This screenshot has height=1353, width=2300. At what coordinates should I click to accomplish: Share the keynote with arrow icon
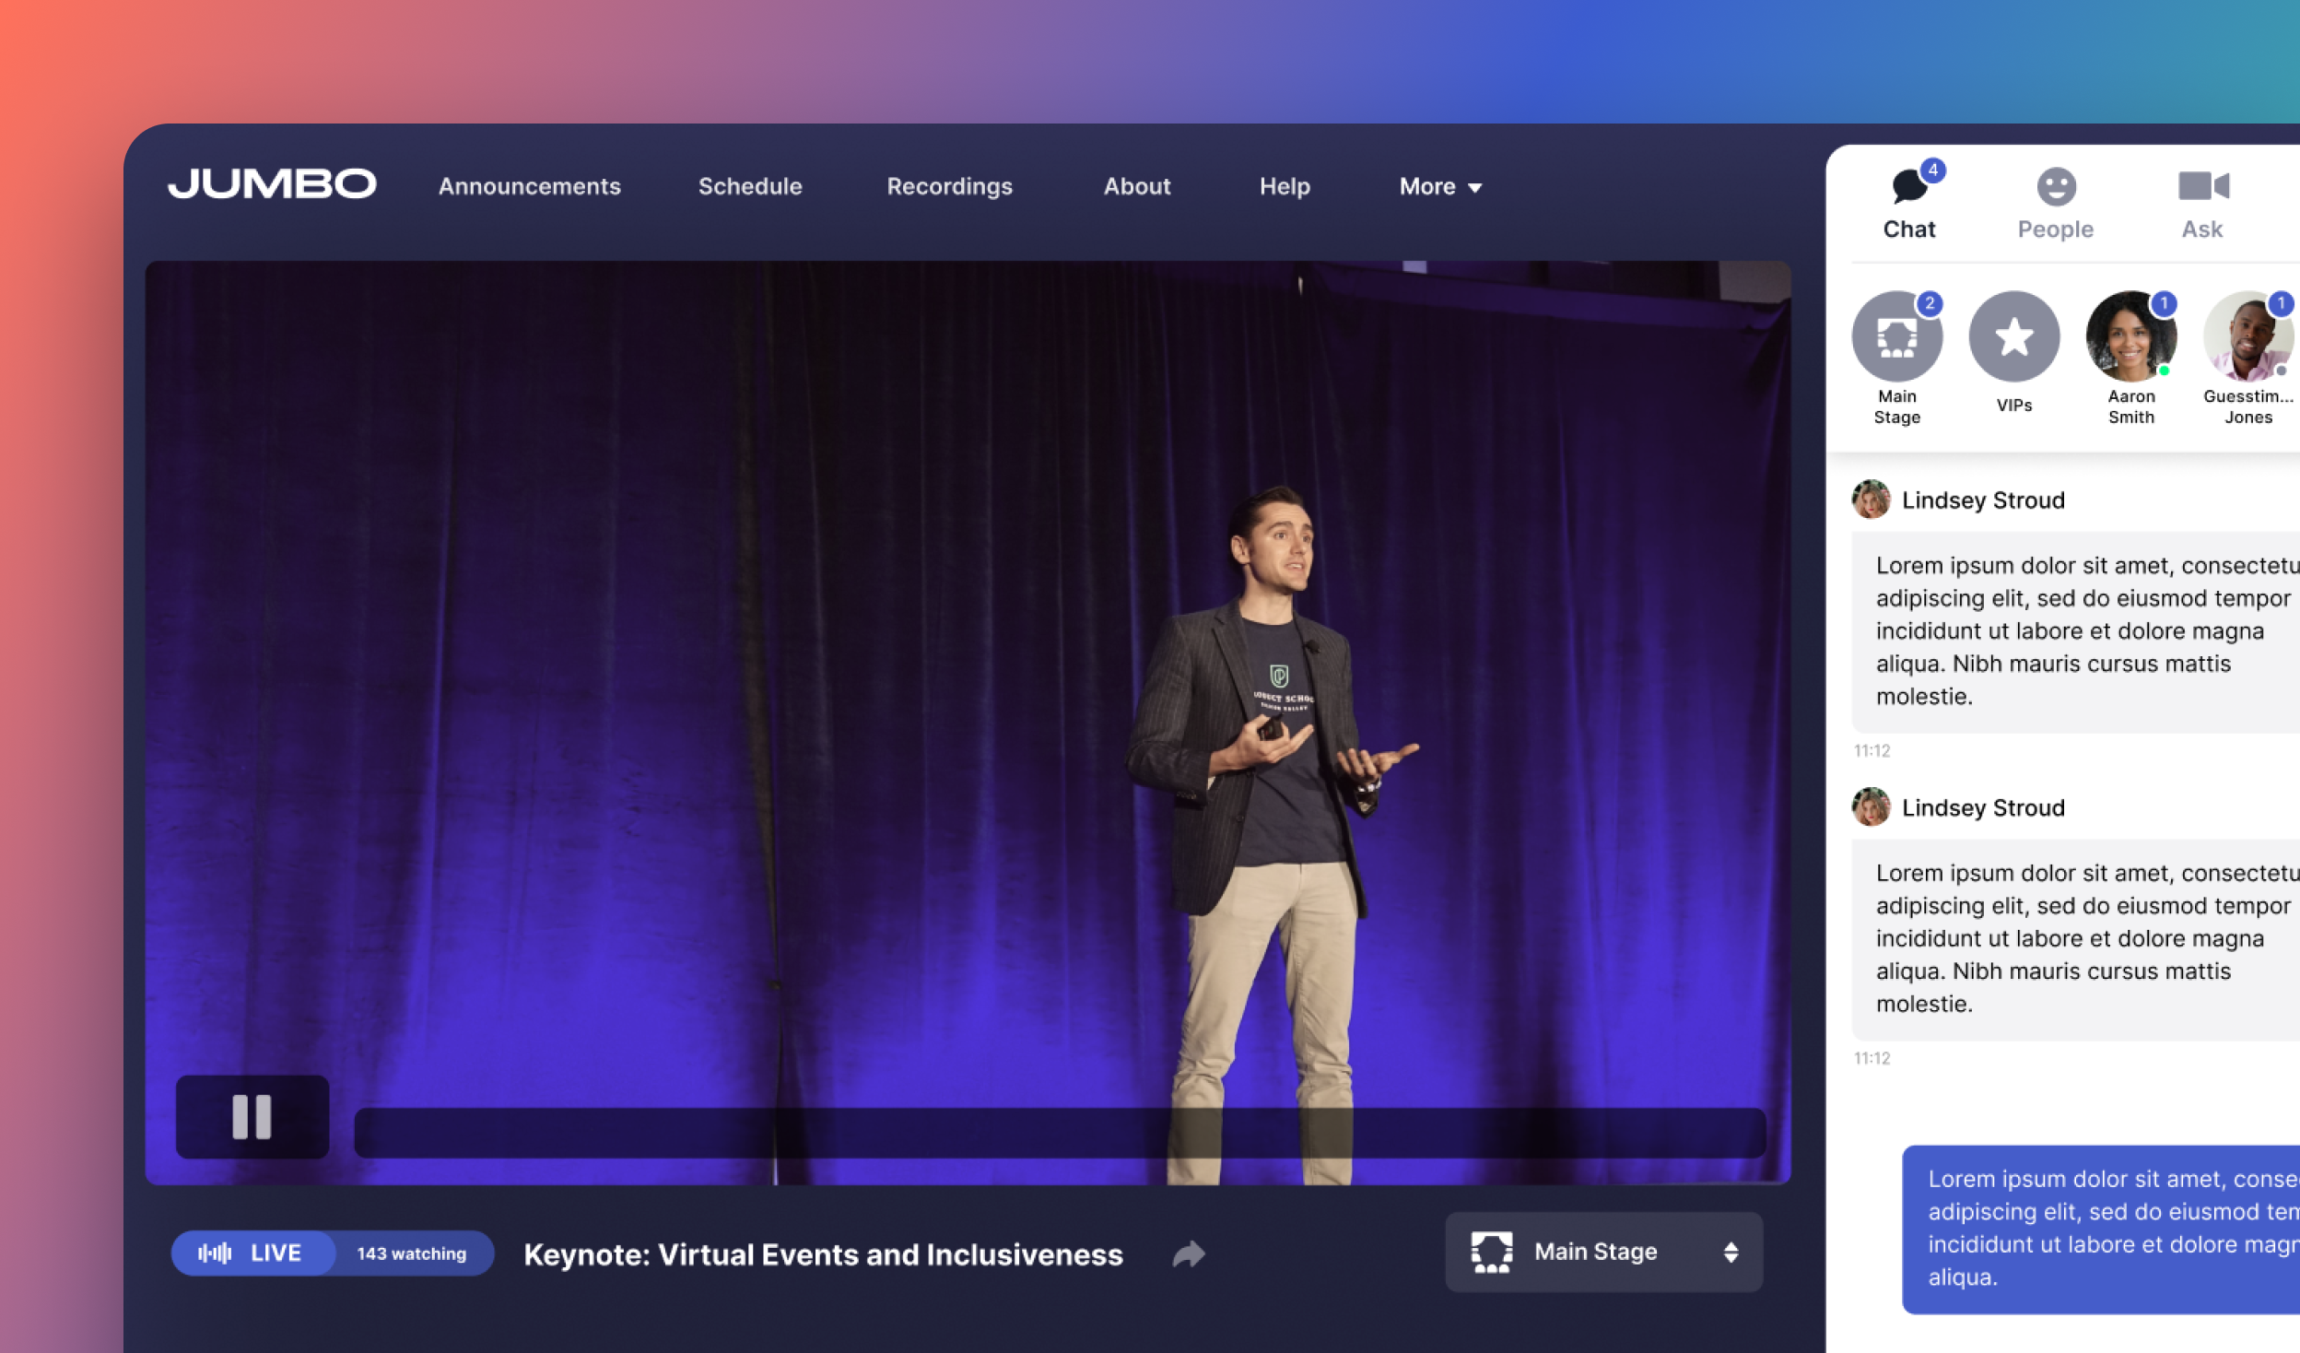tap(1189, 1253)
